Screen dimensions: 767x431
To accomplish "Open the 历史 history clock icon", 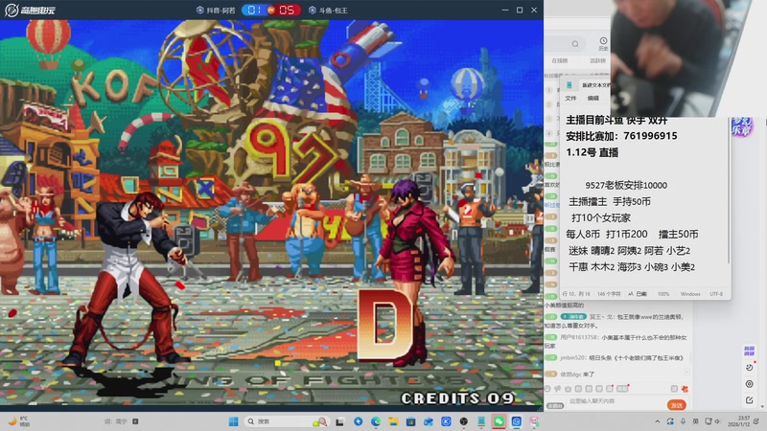I will coord(603,43).
